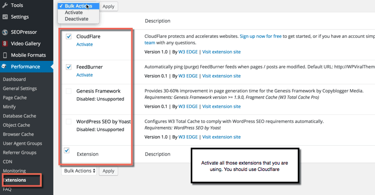The image size is (375, 195).
Task: Click the top Apply button
Action: pyautogui.click(x=108, y=6)
